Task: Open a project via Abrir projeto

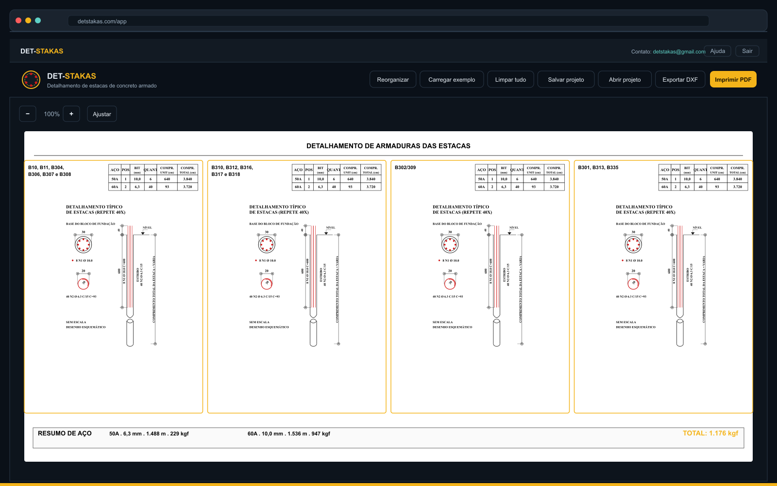Action: click(625, 80)
